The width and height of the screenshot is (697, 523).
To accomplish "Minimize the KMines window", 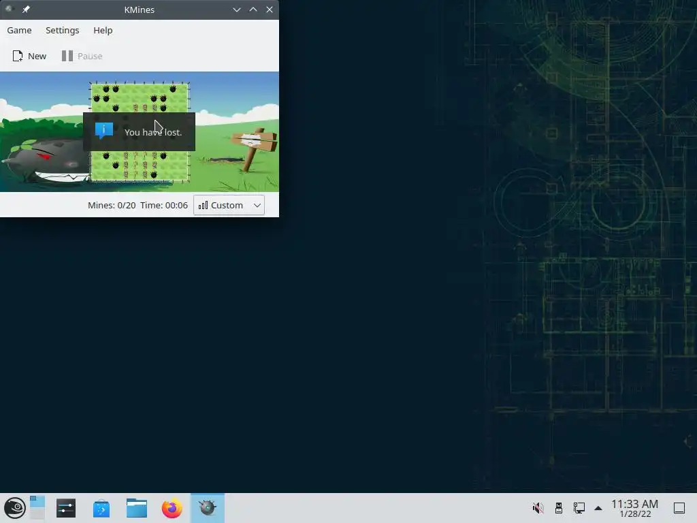I will pyautogui.click(x=236, y=10).
